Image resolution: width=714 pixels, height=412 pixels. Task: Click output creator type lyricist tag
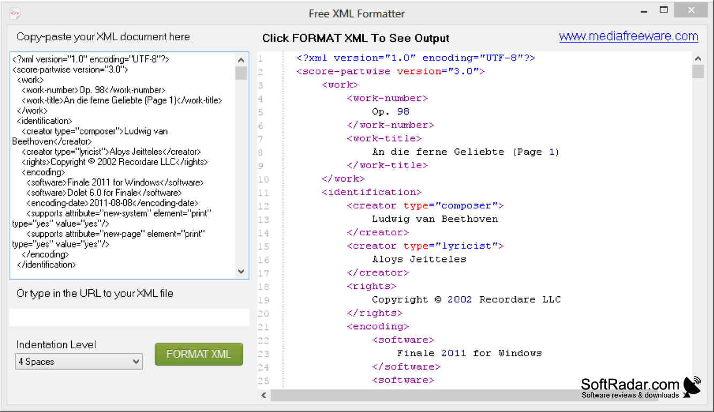[x=426, y=245]
